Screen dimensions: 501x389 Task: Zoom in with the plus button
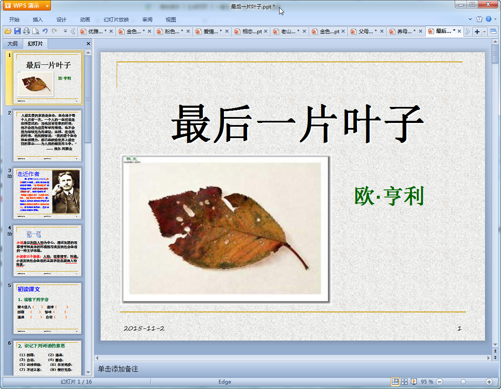pyautogui.click(x=489, y=382)
